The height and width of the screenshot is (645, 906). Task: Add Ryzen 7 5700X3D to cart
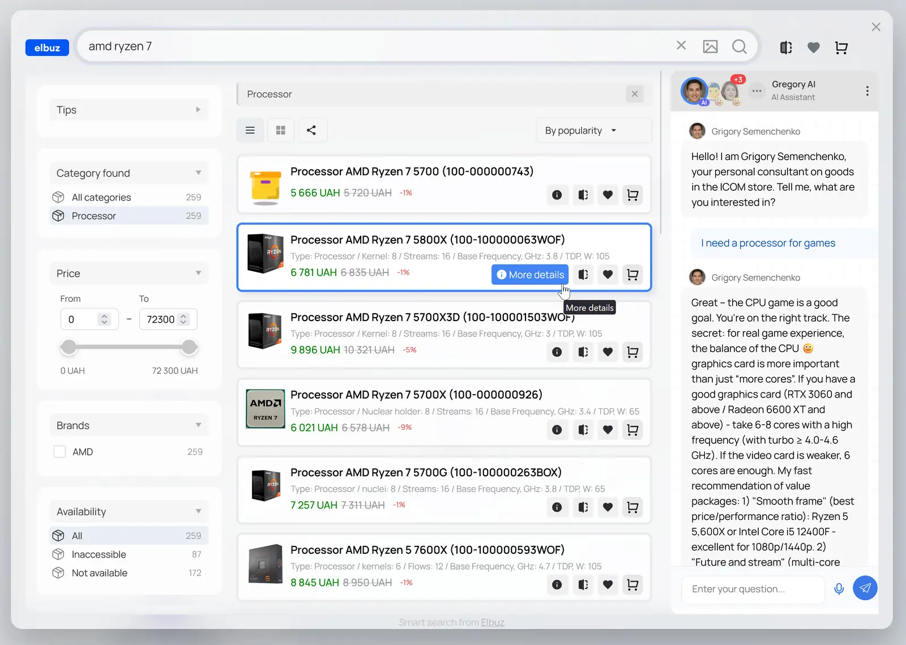pos(633,352)
